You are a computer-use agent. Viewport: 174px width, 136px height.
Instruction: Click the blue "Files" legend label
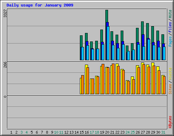170,27
